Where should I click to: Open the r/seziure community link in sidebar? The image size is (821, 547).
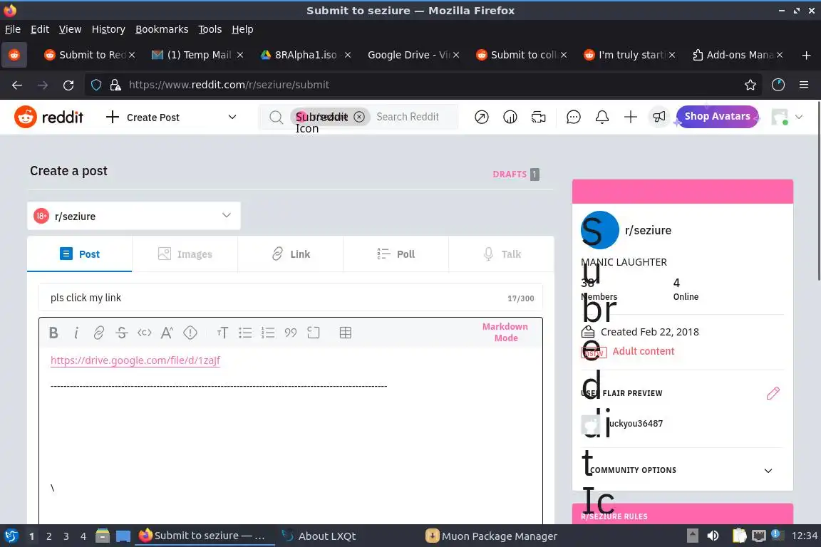pyautogui.click(x=648, y=230)
